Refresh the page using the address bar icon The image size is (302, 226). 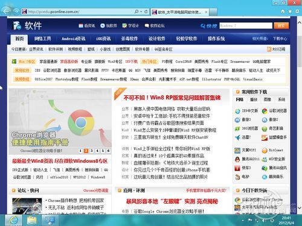point(146,11)
